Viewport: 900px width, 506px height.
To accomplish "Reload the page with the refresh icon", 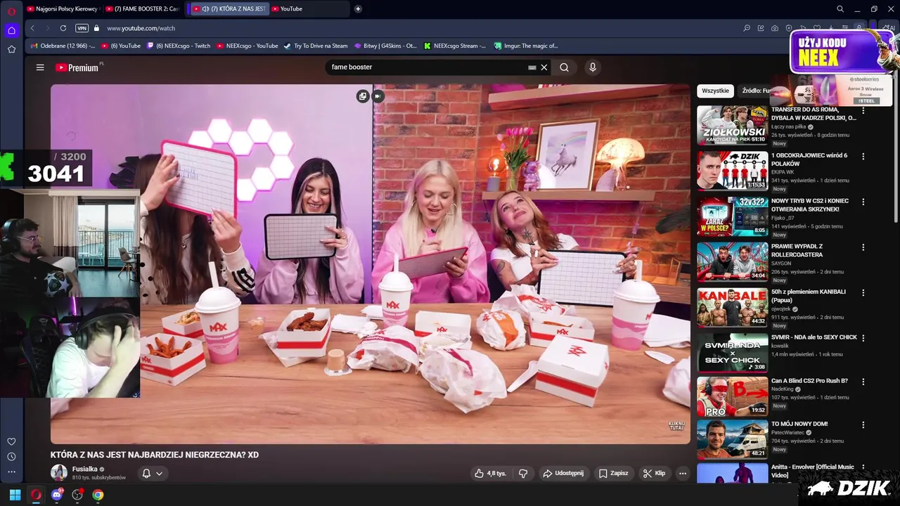I will (x=63, y=28).
